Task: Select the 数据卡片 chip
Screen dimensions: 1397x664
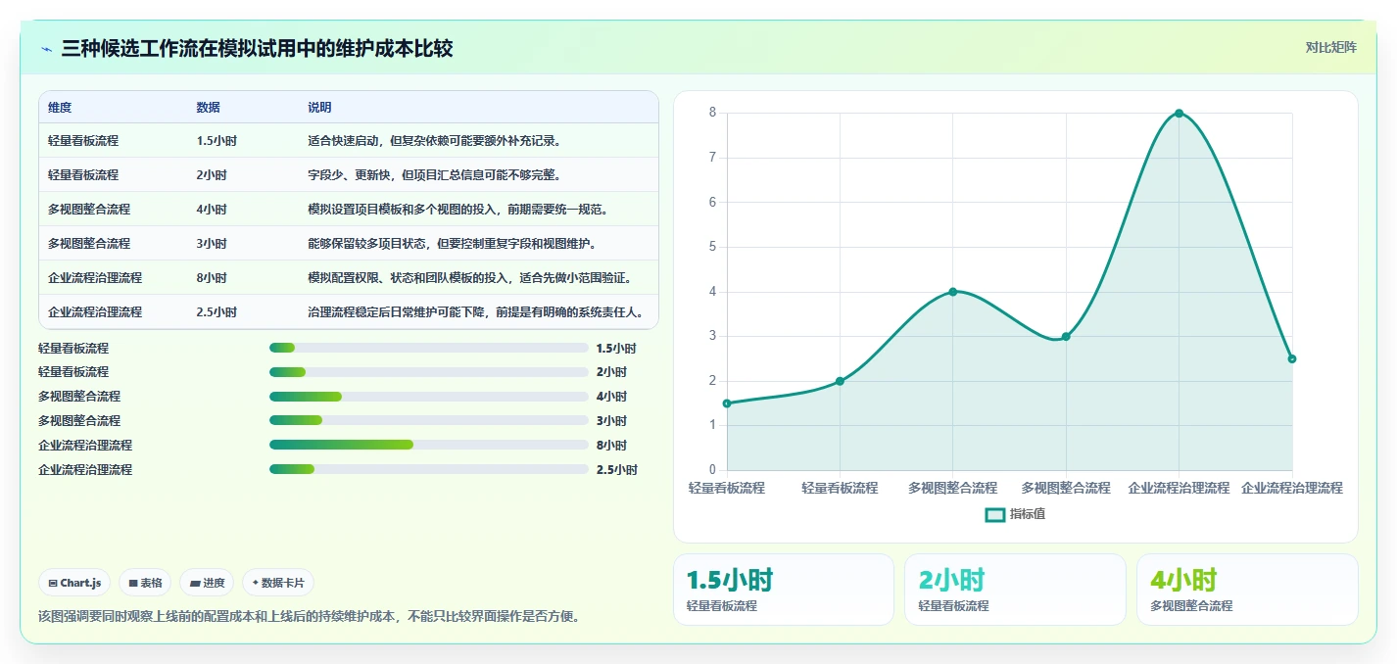Action: [278, 583]
